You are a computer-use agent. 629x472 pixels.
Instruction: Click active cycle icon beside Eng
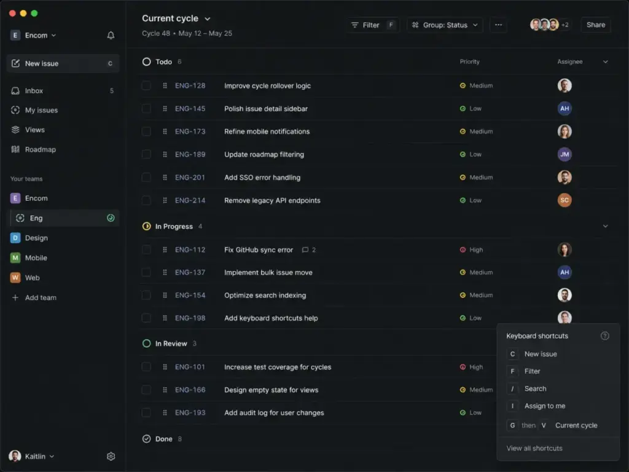(111, 218)
